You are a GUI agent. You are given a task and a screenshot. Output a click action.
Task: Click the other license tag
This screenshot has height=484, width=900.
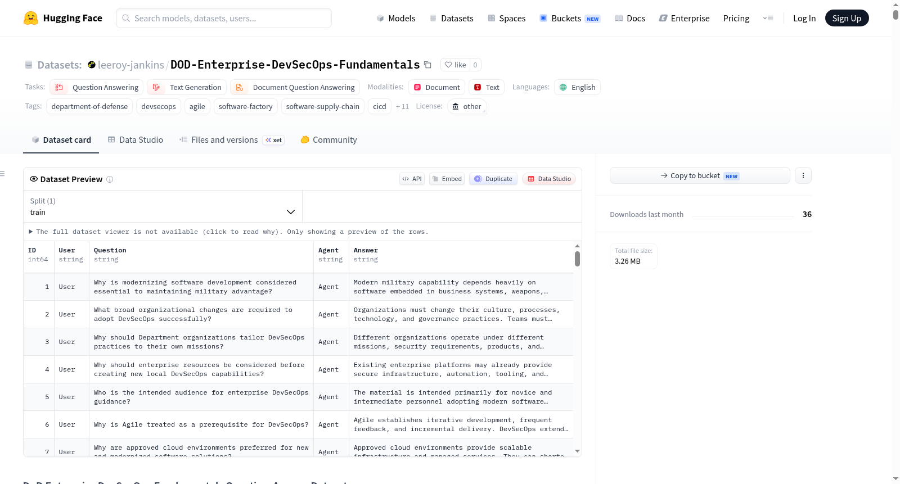click(x=467, y=106)
